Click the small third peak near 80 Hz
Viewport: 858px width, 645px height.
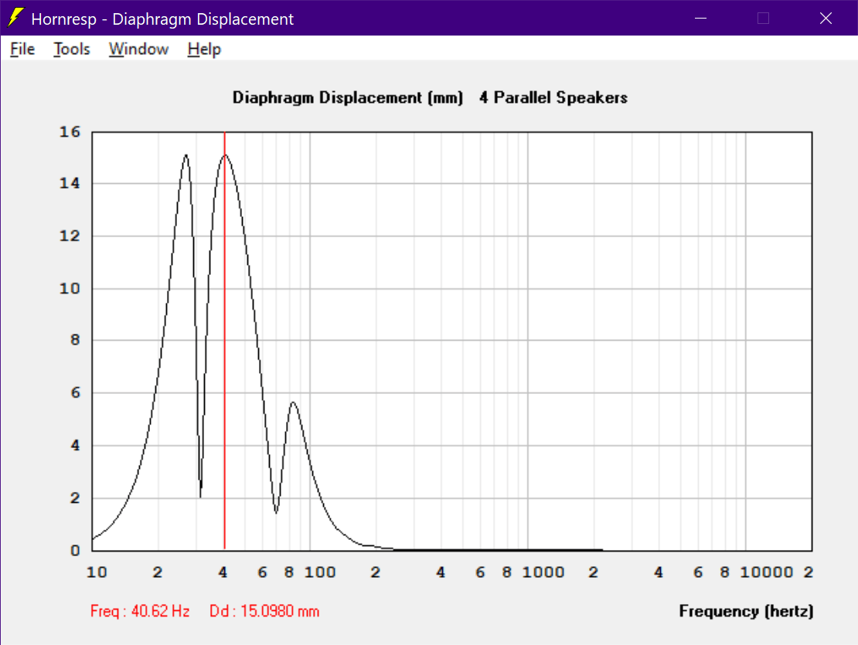point(293,403)
